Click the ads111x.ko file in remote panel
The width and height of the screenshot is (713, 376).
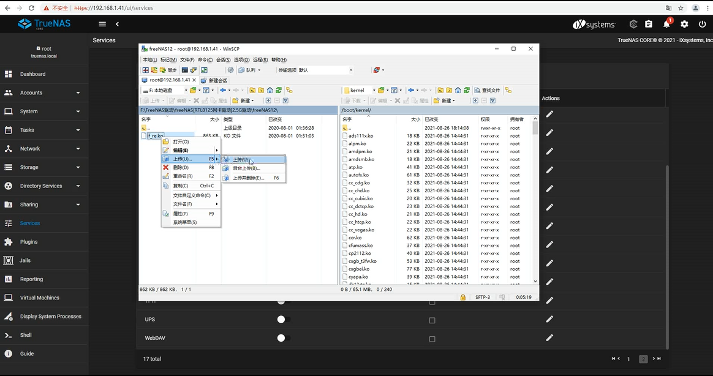pyautogui.click(x=361, y=136)
